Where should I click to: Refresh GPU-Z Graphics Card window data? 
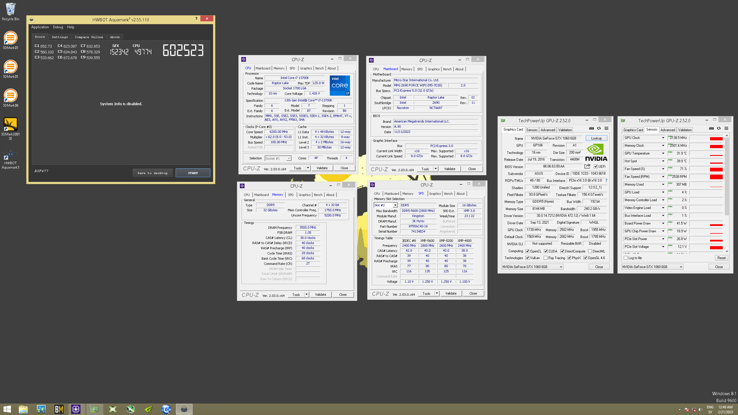(599, 128)
